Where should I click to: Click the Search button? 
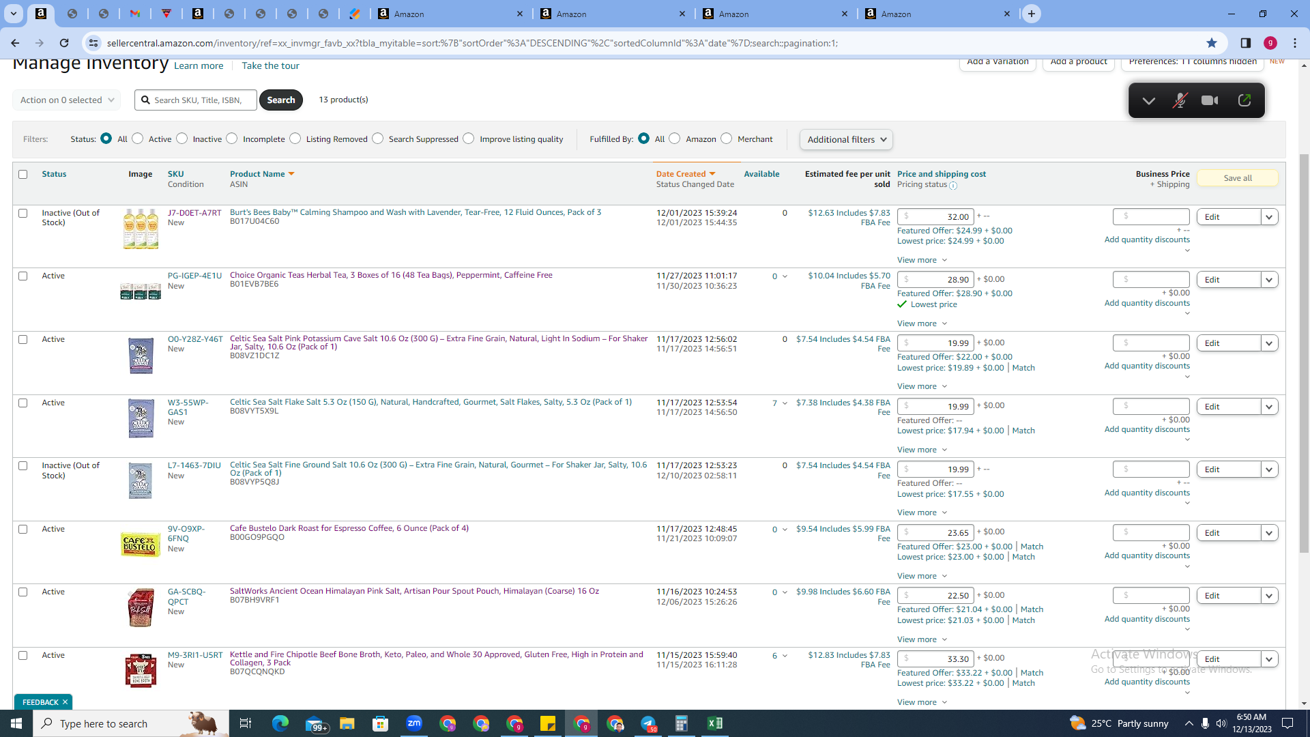tap(281, 100)
